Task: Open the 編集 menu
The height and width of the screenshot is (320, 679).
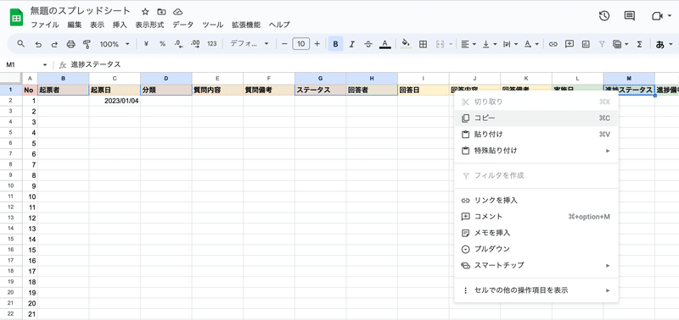Action: (75, 25)
